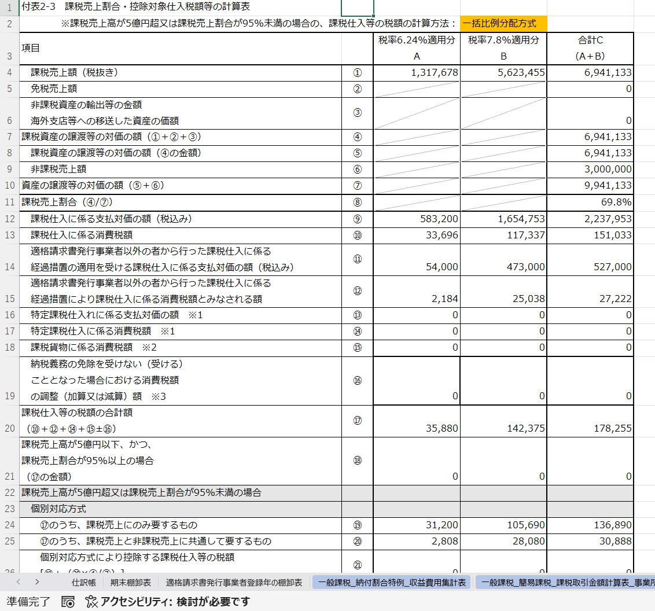This screenshot has width=655, height=611.
Task: Select cell with value 30,888
Action: point(590,542)
